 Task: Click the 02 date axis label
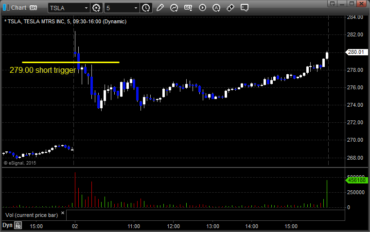[x=75, y=226]
